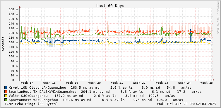
Task: Select the Week 17 axis label
Action: (x=26, y=83)
